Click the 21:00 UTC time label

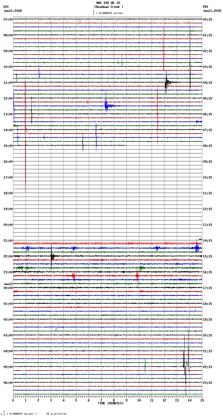(8, 241)
